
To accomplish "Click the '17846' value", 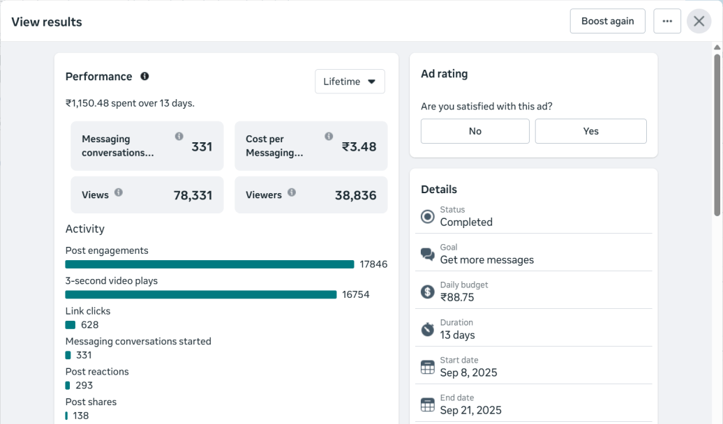I will 373,264.
